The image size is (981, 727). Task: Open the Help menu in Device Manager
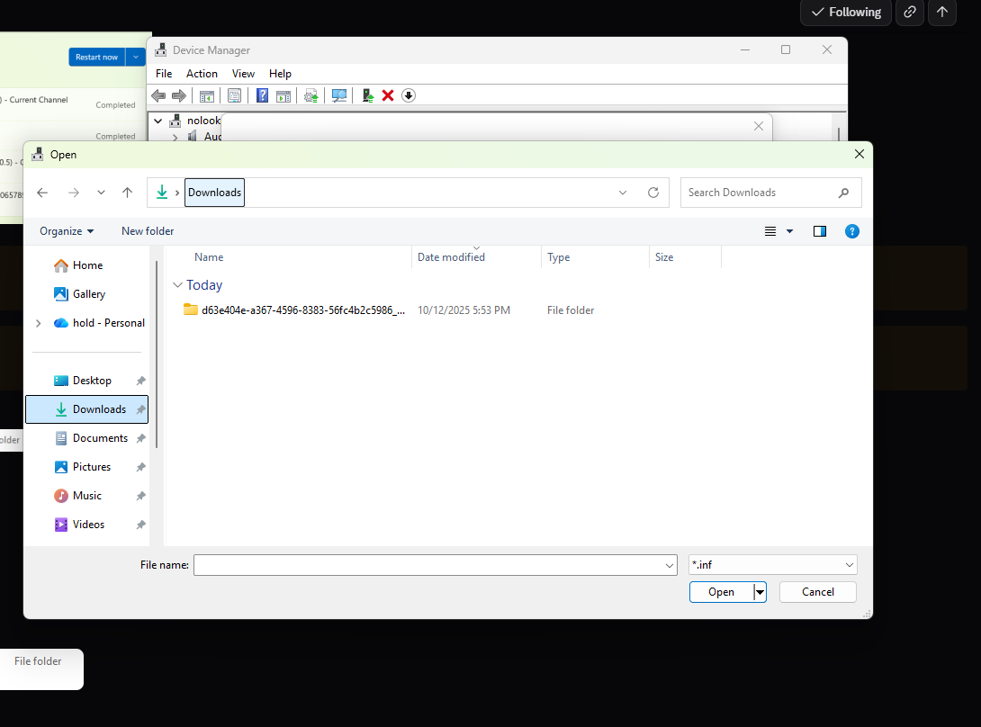click(x=280, y=74)
